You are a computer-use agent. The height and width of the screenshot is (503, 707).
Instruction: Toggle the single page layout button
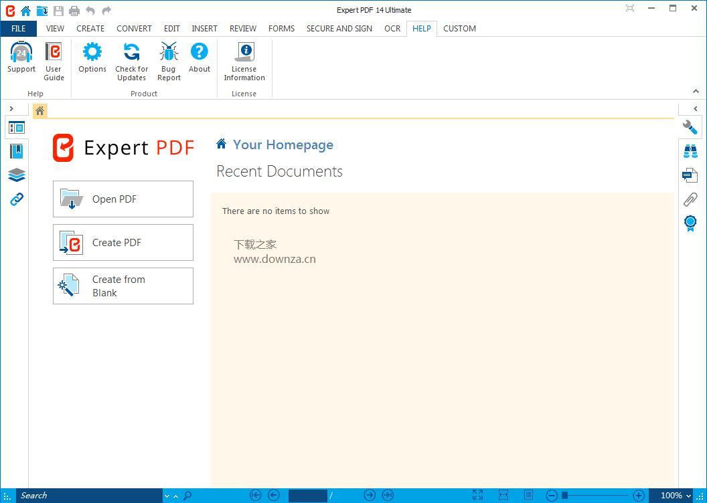(528, 496)
